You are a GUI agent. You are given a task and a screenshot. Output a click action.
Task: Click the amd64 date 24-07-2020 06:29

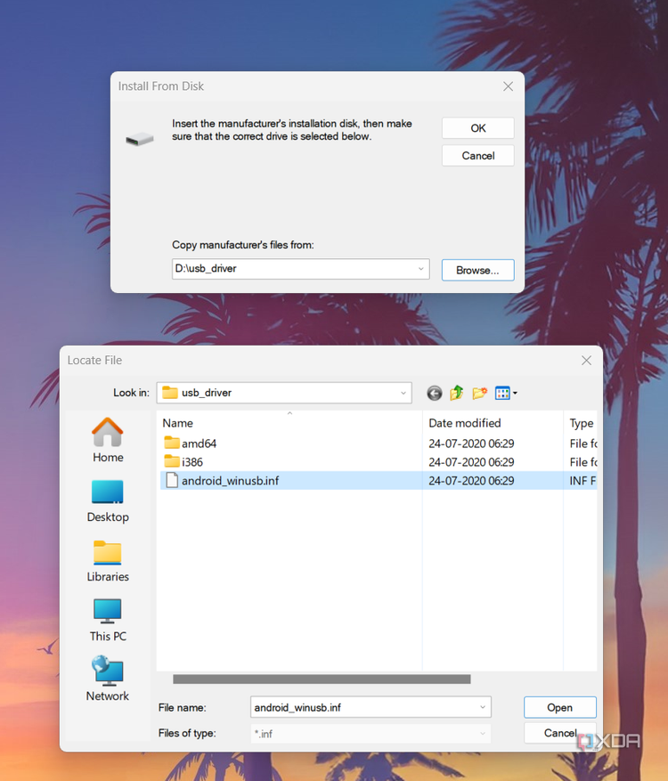471,443
